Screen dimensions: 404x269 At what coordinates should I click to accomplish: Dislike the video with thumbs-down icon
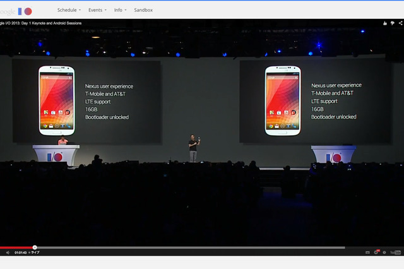pyautogui.click(x=393, y=23)
